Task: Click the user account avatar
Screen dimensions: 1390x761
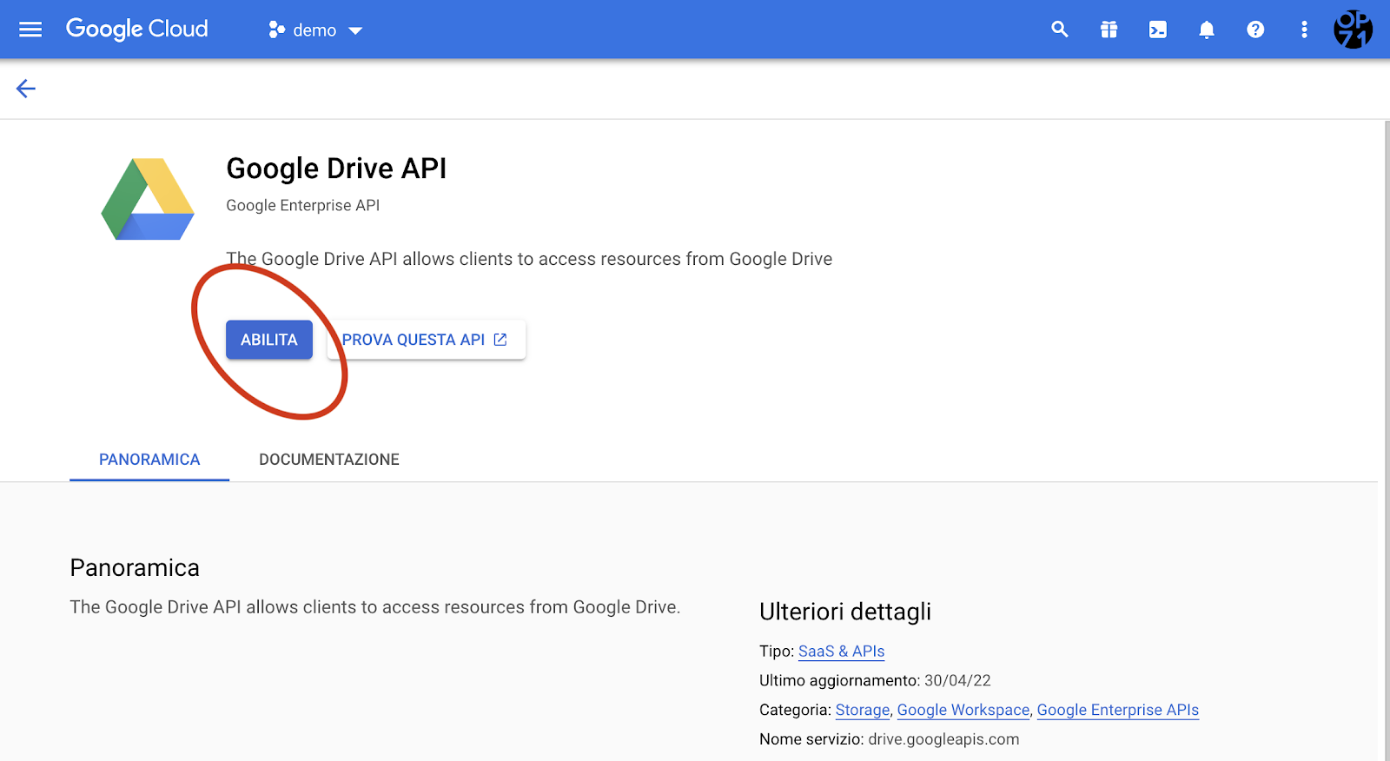Action: (1353, 30)
